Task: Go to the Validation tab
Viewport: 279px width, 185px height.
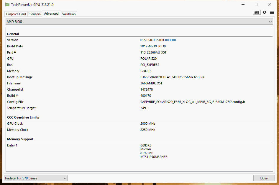Action: pos(69,14)
